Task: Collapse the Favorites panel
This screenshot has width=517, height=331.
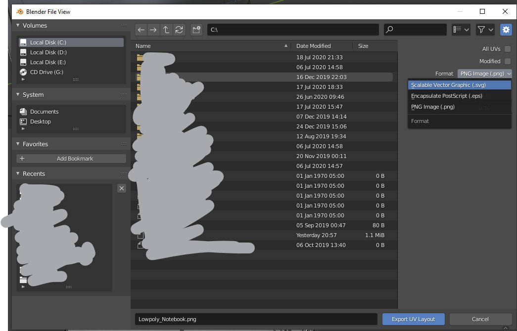Action: point(18,144)
